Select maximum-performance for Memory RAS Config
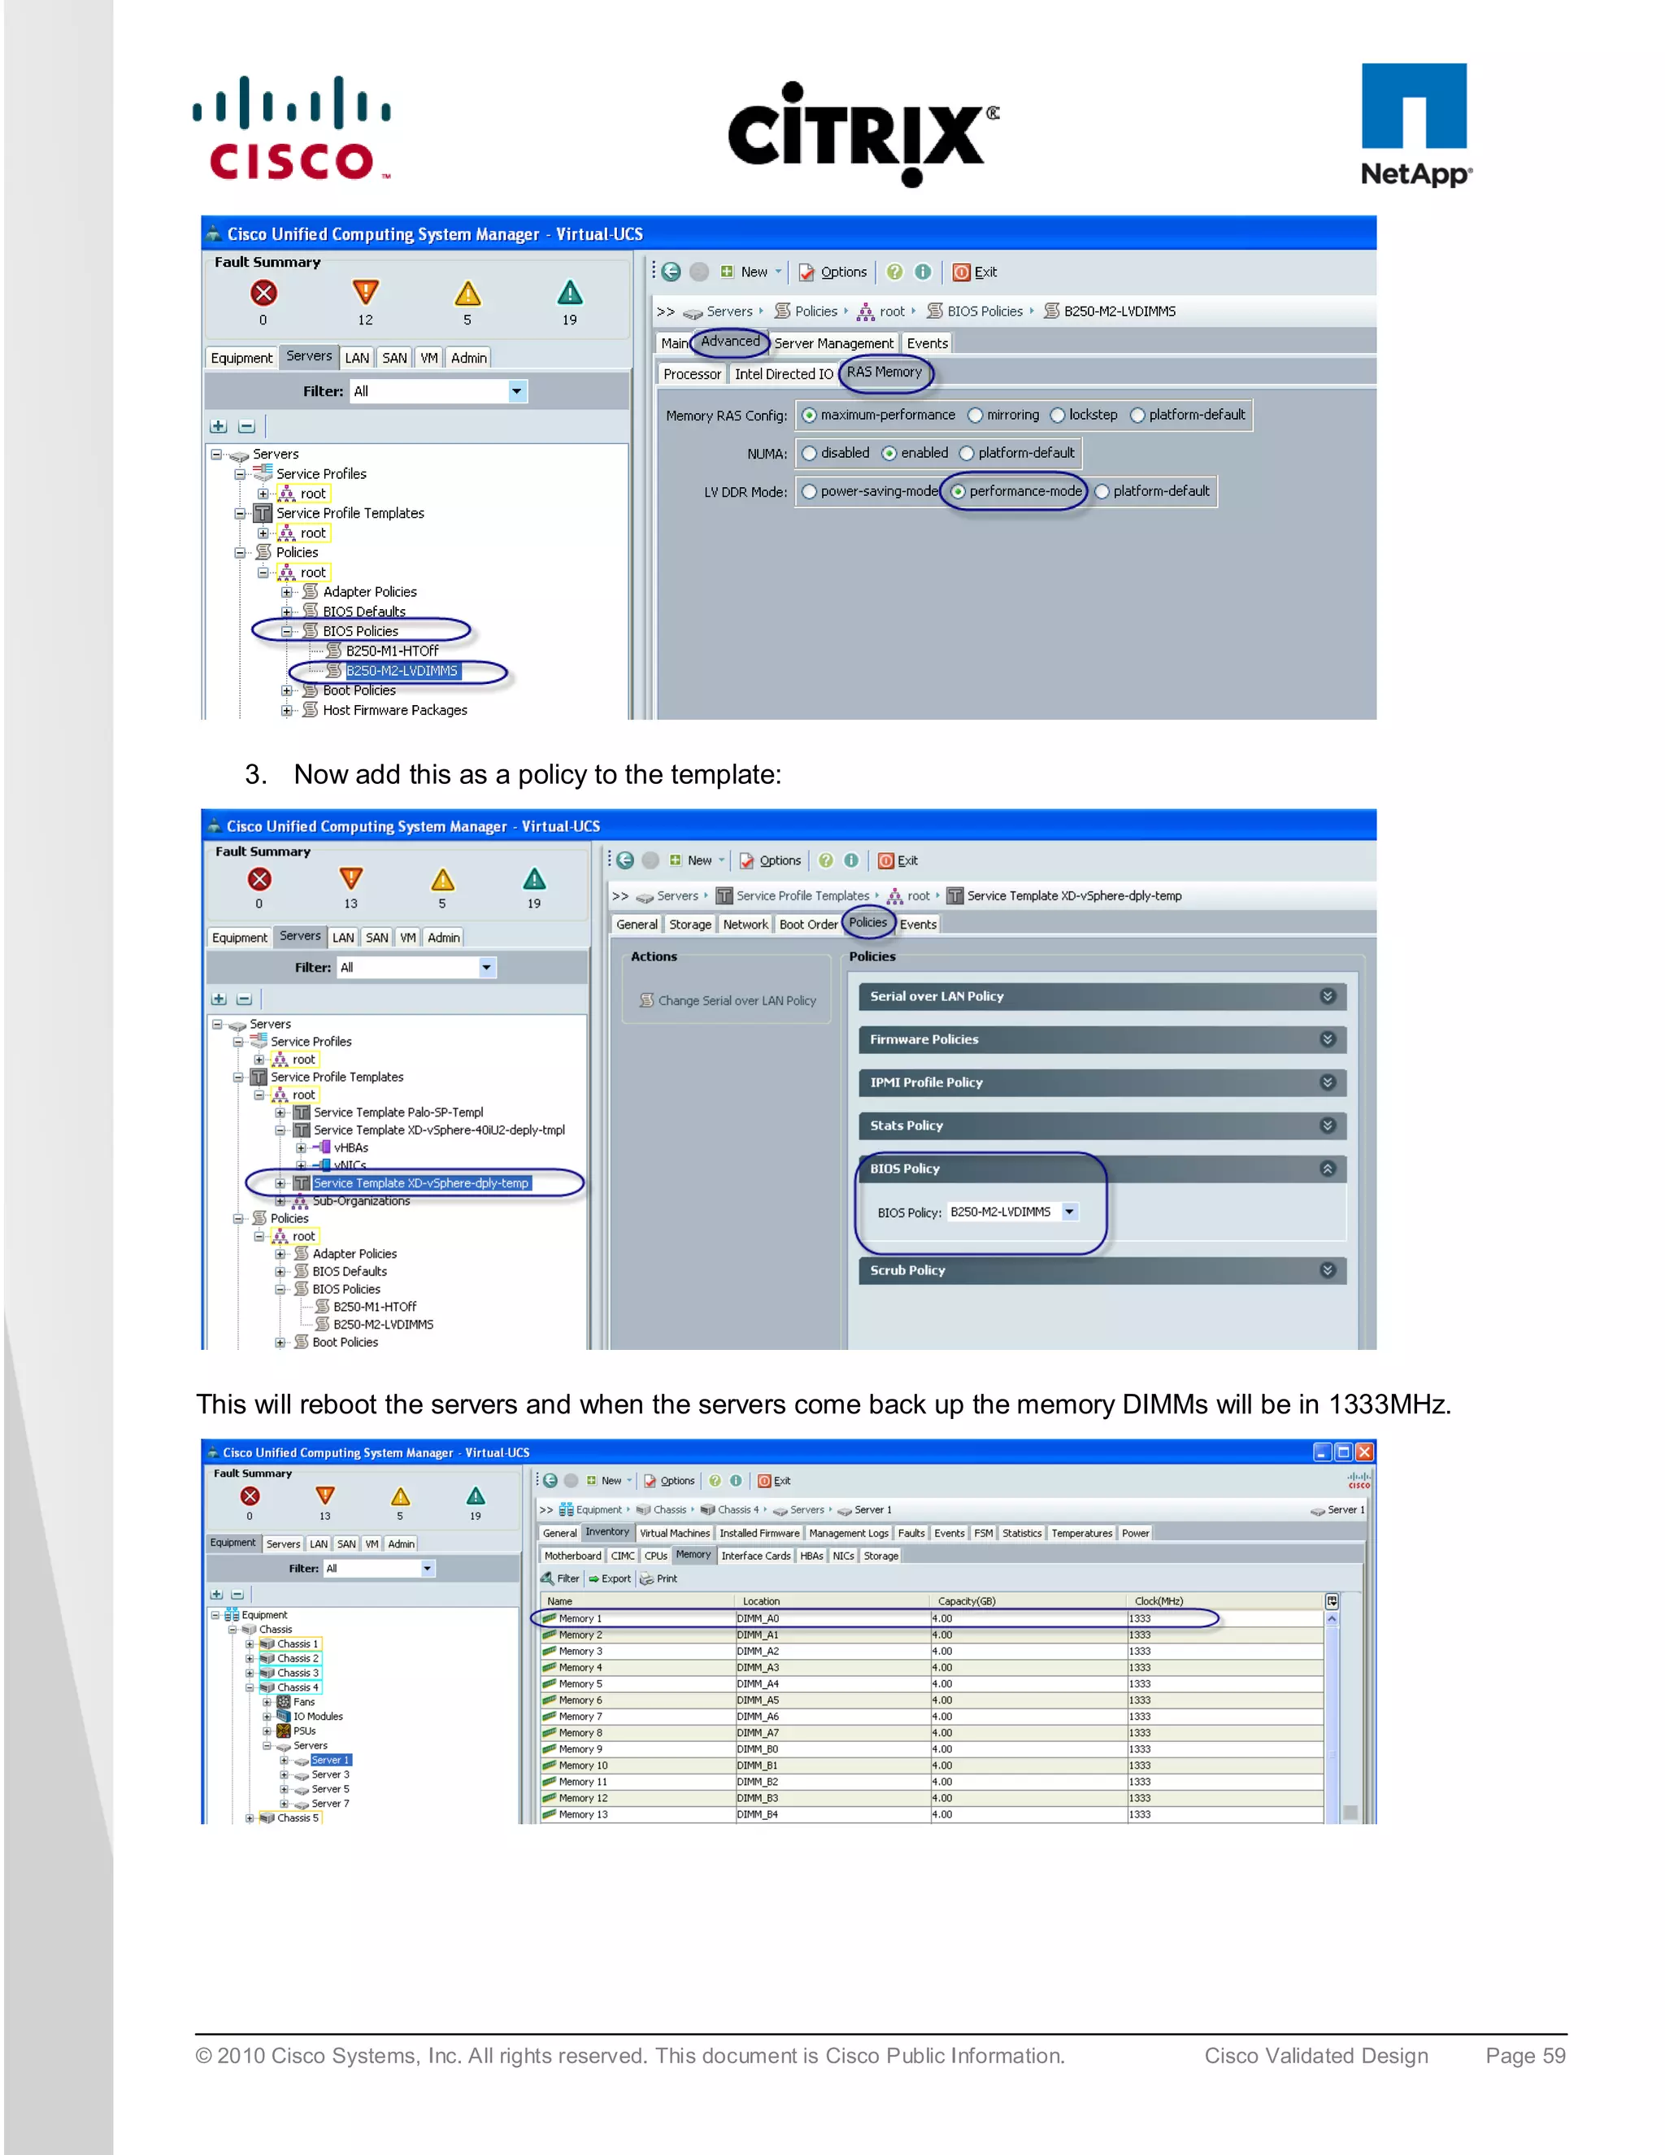Screen dimensions: 1665x2155 809,416
